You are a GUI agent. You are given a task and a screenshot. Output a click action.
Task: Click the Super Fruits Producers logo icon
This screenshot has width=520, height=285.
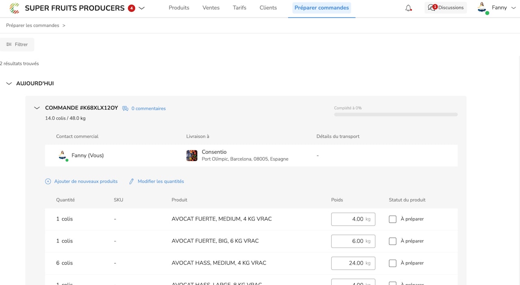tap(15, 8)
